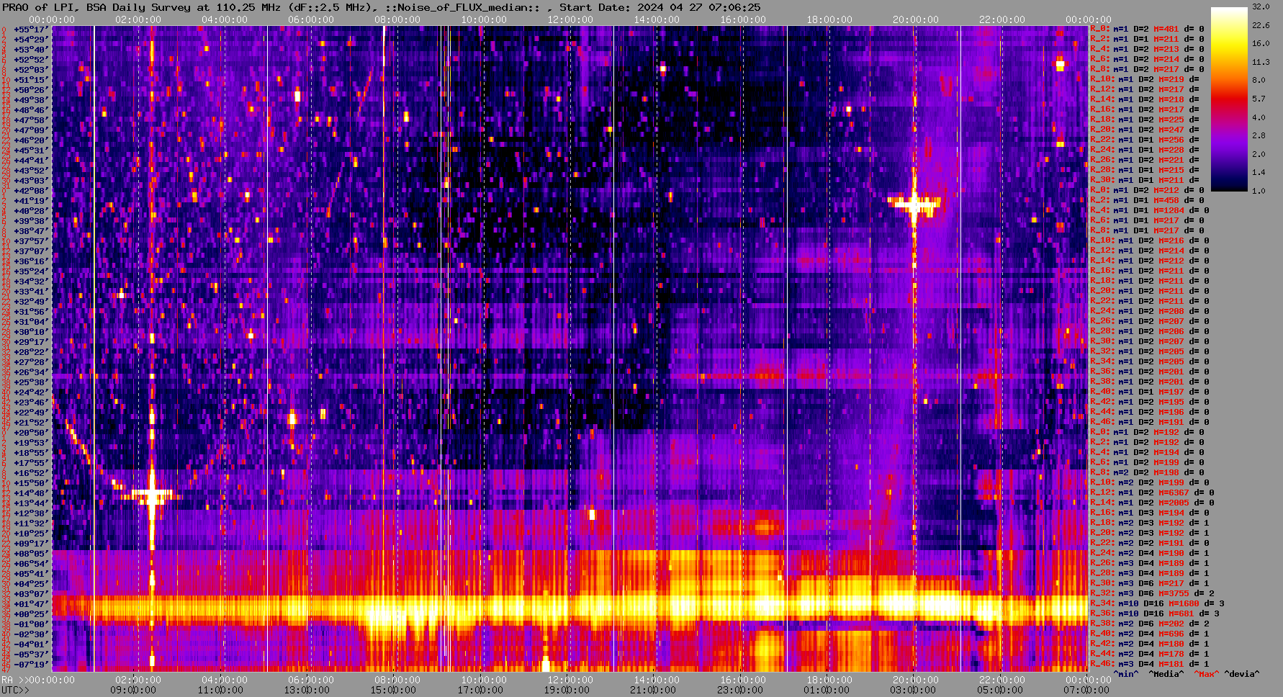
Task: Click the UTC tick label 03:00:00
Action: [x=914, y=690]
